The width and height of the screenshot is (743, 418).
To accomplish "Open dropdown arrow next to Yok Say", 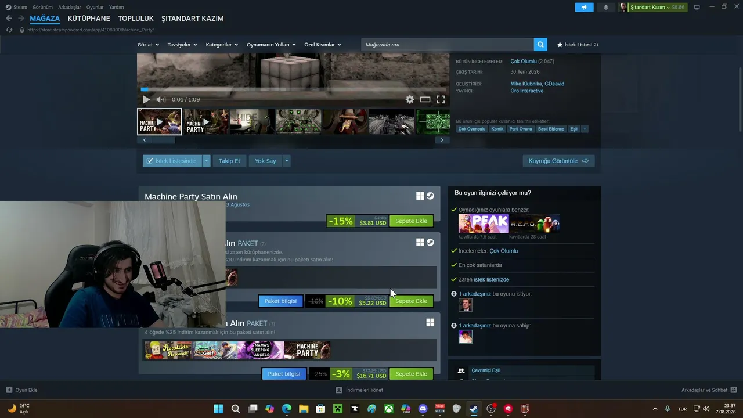I will tap(287, 161).
